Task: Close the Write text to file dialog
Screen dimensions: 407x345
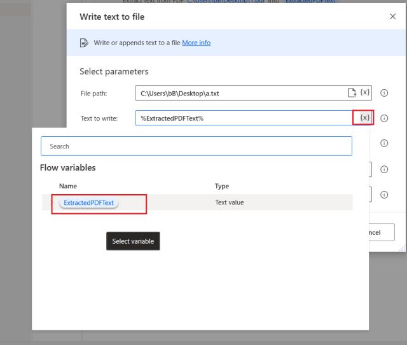Action: click(x=392, y=17)
